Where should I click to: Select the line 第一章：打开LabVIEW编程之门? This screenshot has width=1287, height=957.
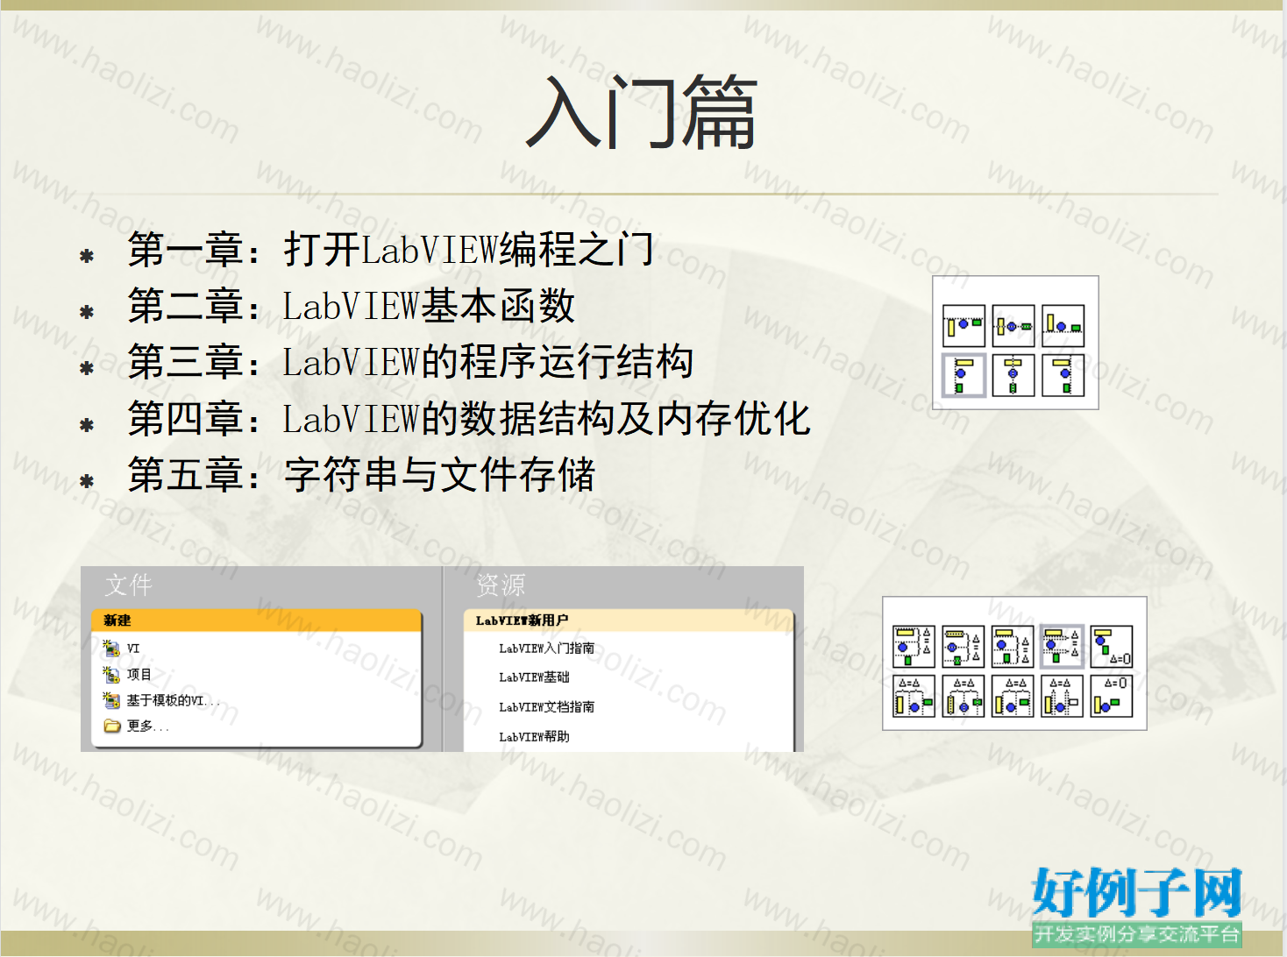(x=390, y=250)
